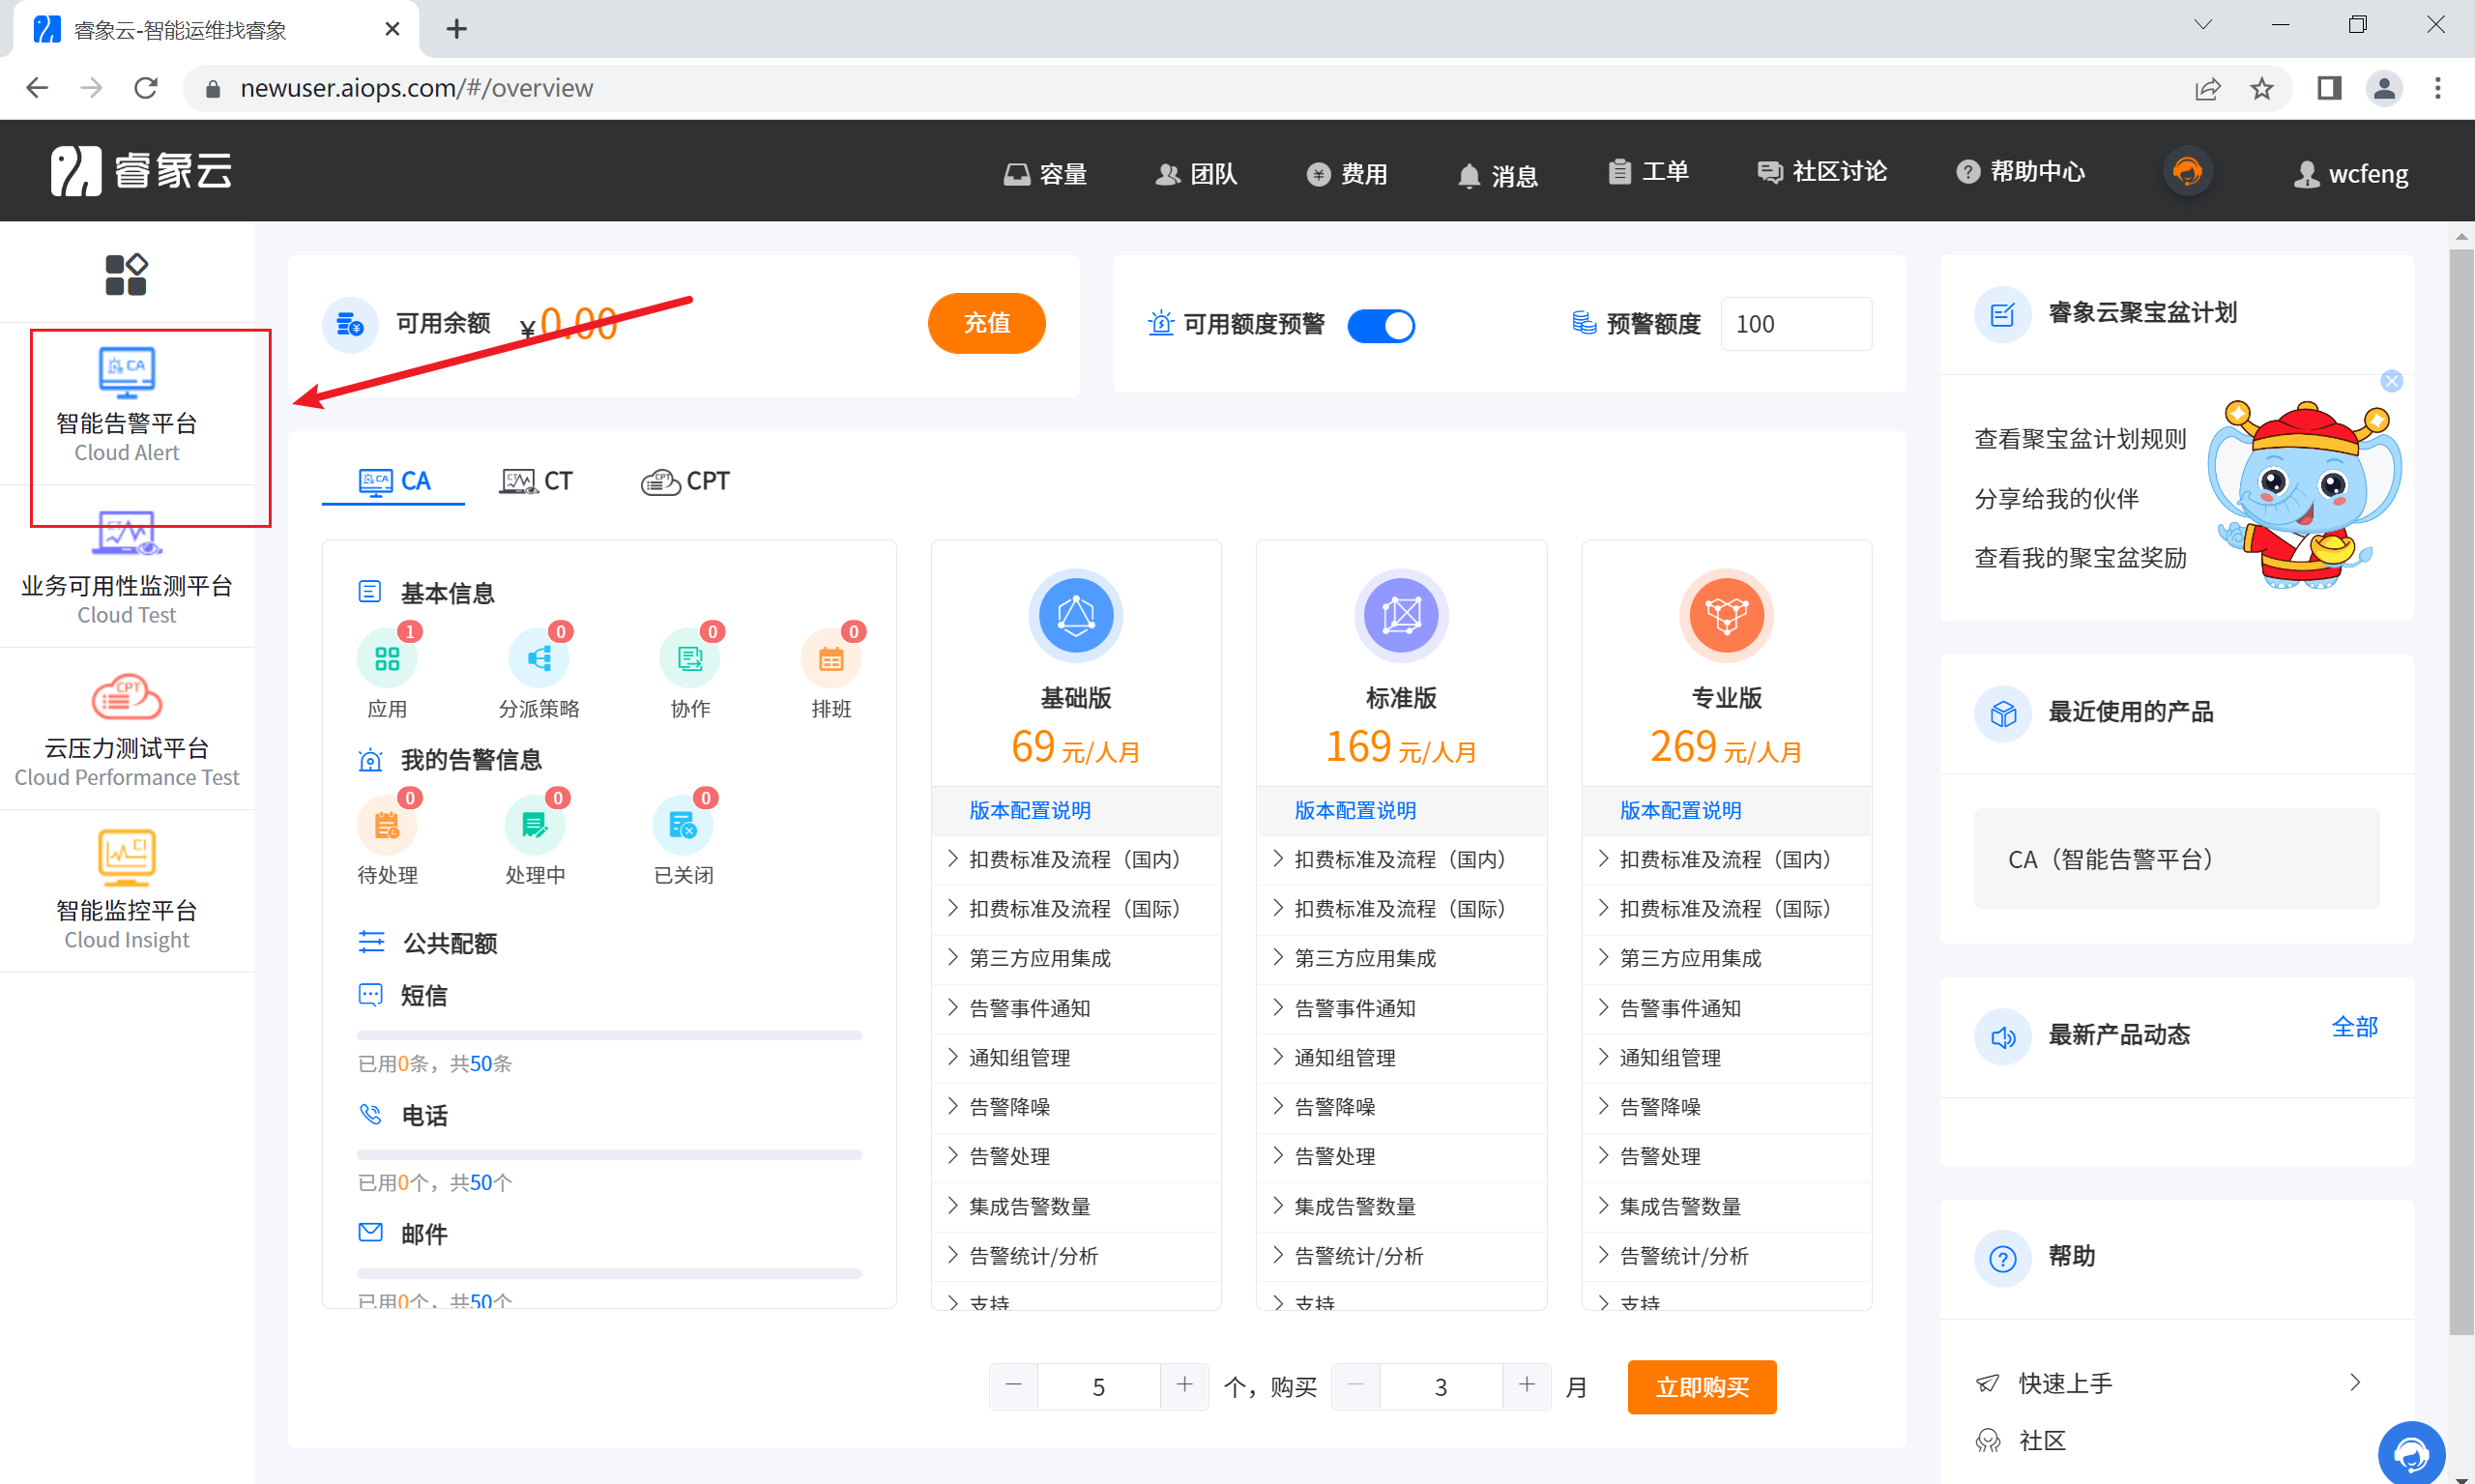
Task: Expand 告警降噪 under 基础版
Action: [1076, 1107]
